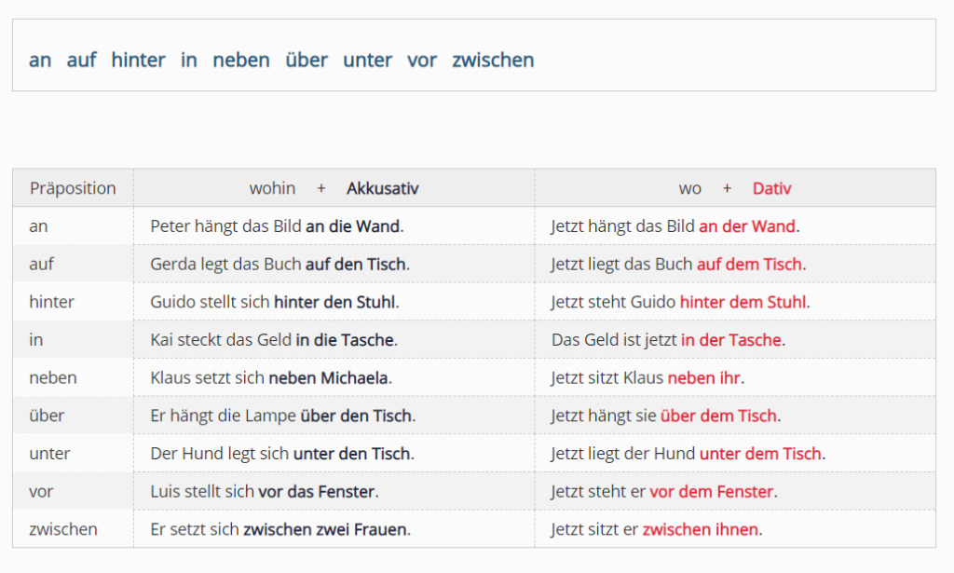The width and height of the screenshot is (954, 573).
Task: Click the 'wohin' header text
Action: pyautogui.click(x=273, y=188)
